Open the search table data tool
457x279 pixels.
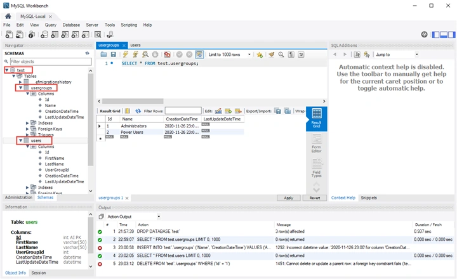[x=98, y=35]
